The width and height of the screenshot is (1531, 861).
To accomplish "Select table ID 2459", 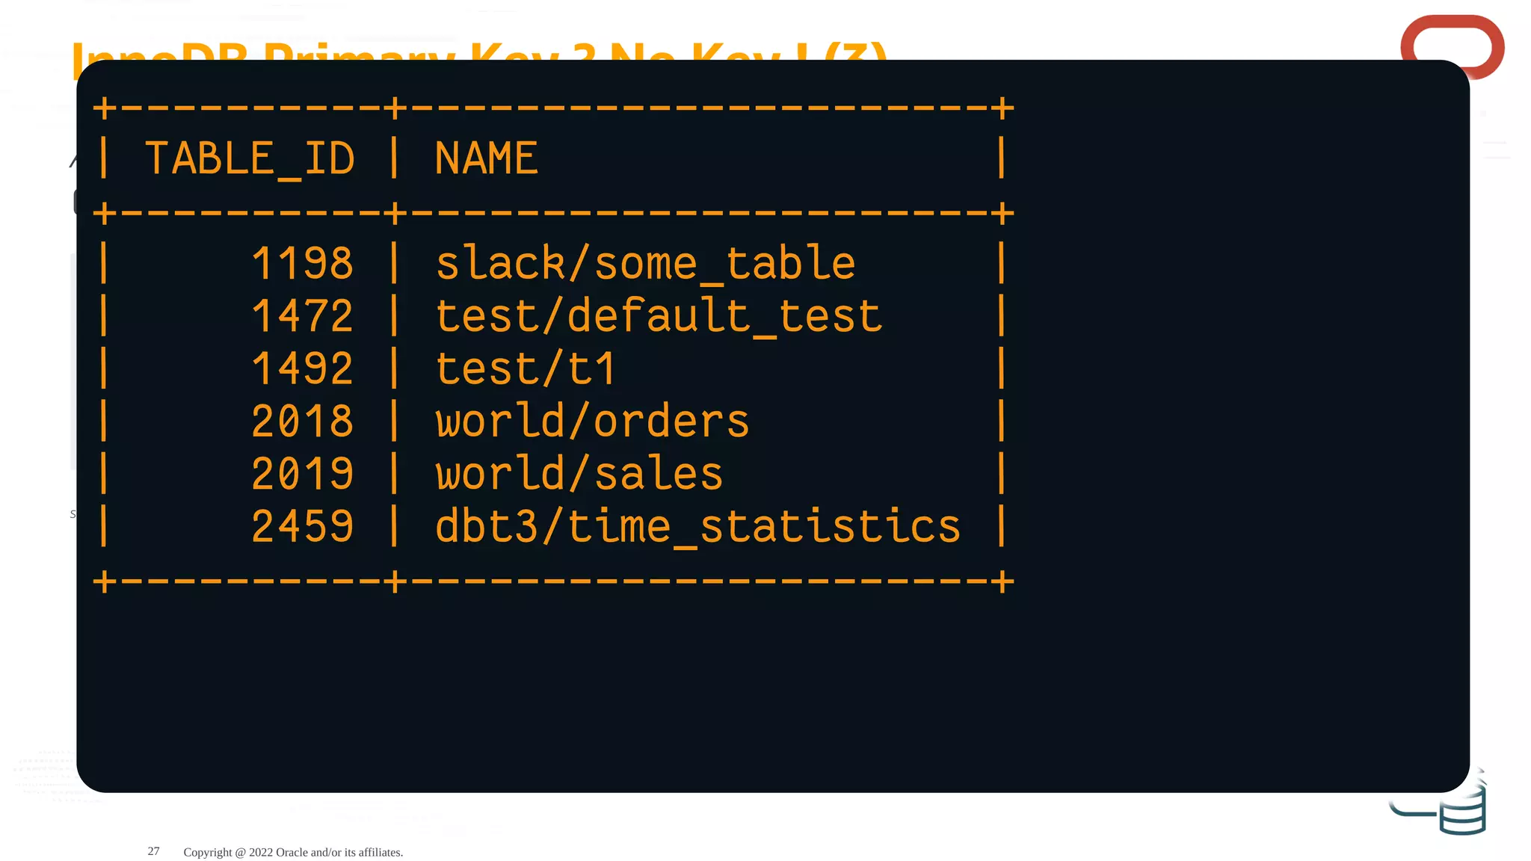I will [303, 526].
